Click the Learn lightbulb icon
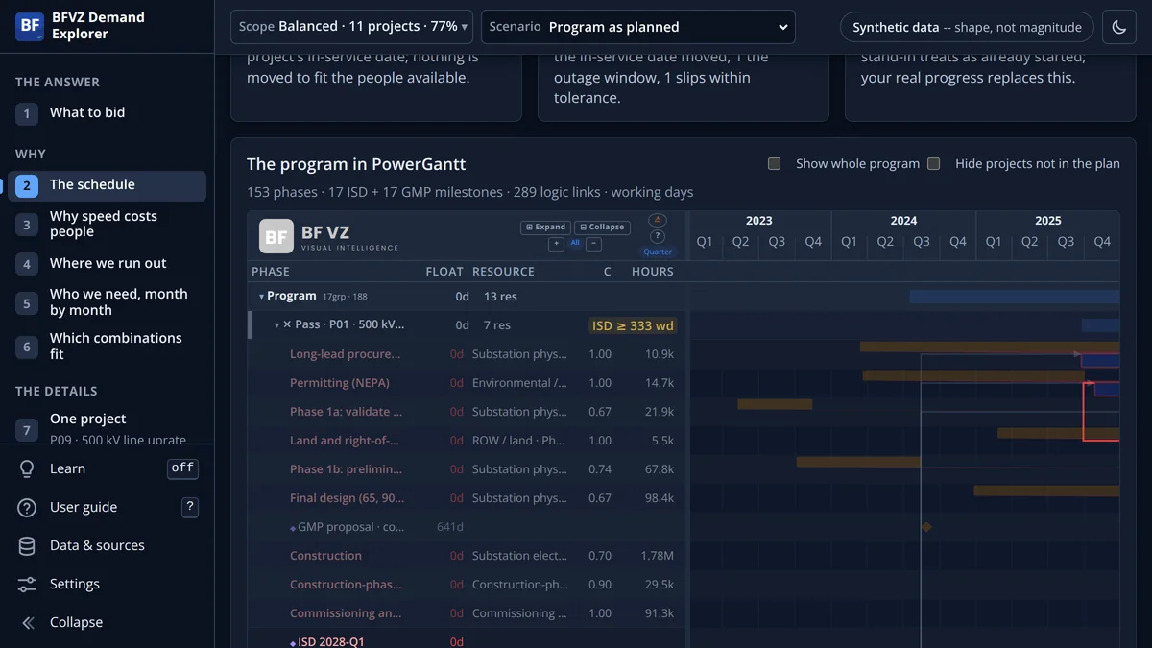The image size is (1152, 648). [x=27, y=468]
